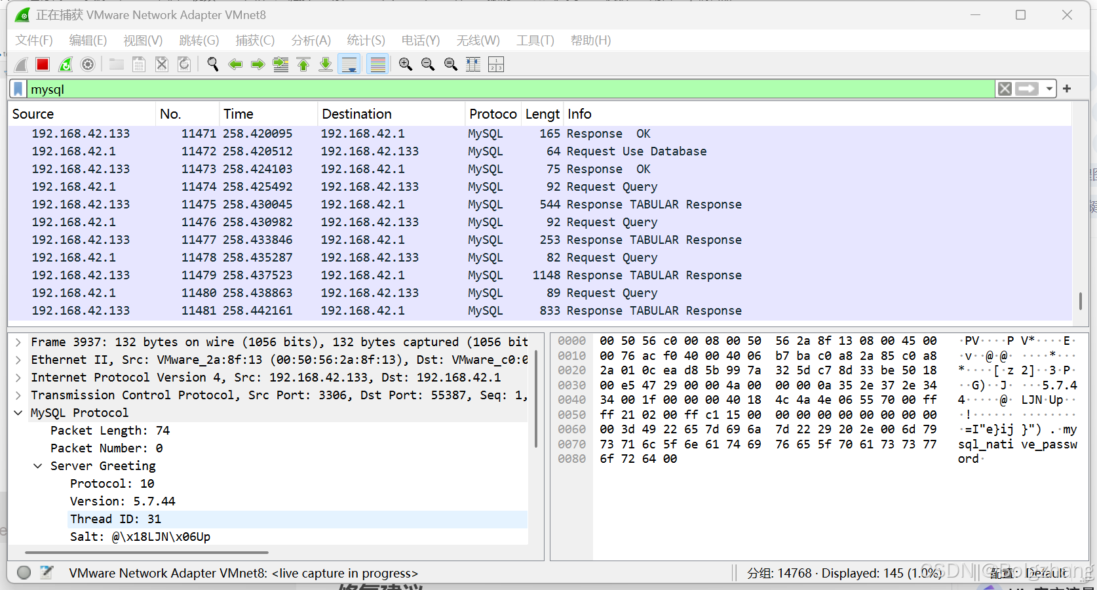Toggle auto-scroll during live capture
The height and width of the screenshot is (590, 1097).
(349, 64)
